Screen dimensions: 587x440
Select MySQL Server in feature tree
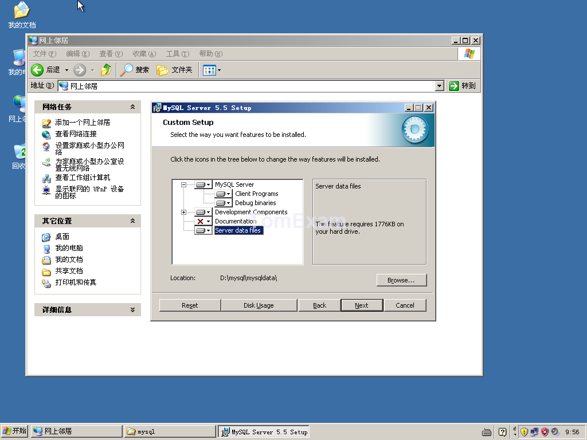(234, 184)
